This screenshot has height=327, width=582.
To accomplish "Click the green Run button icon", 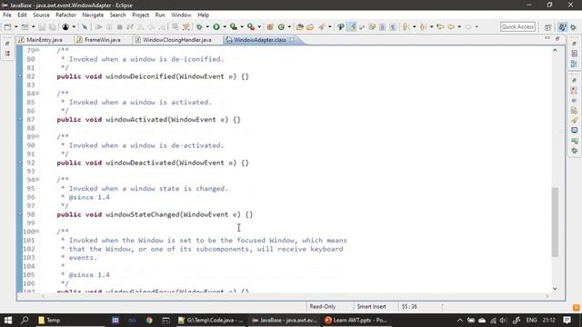I will (x=216, y=26).
